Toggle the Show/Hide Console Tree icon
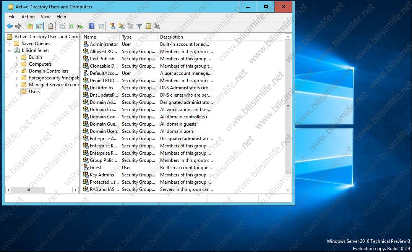 click(x=39, y=26)
